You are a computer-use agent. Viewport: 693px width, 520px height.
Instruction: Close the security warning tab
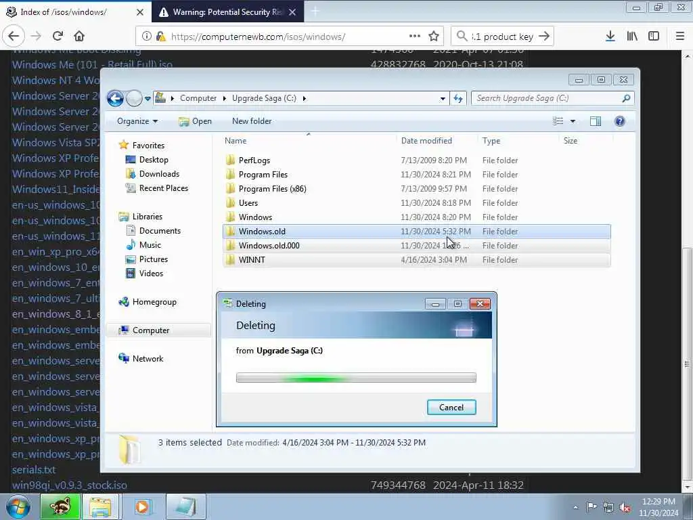click(x=292, y=12)
